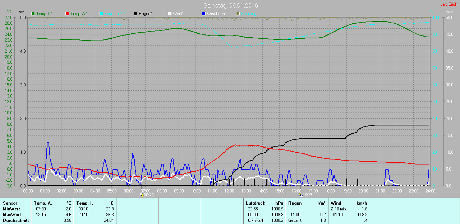Click the '27.0' temperature axis value
This screenshot has width=460, height=224.
click(9, 17)
